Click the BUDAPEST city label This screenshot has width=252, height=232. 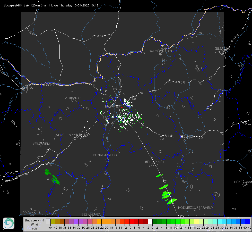[x=113, y=106]
